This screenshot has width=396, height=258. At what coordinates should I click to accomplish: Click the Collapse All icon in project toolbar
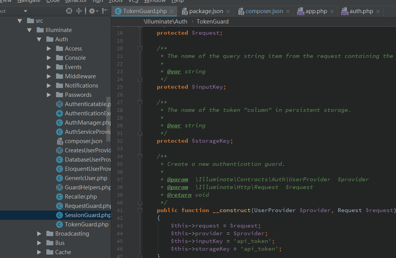pyautogui.click(x=79, y=11)
